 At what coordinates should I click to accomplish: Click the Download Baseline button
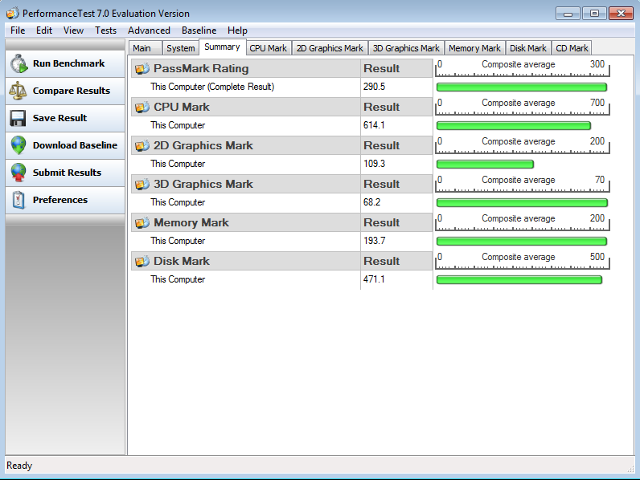65,145
